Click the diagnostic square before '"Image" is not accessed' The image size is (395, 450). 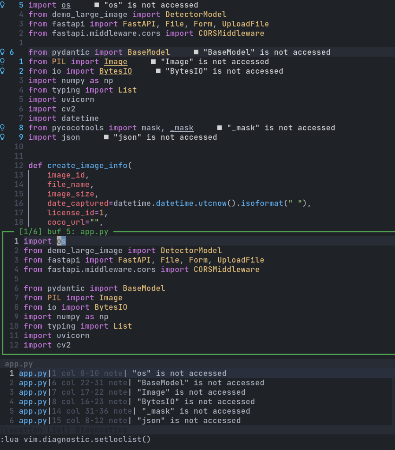(154, 61)
